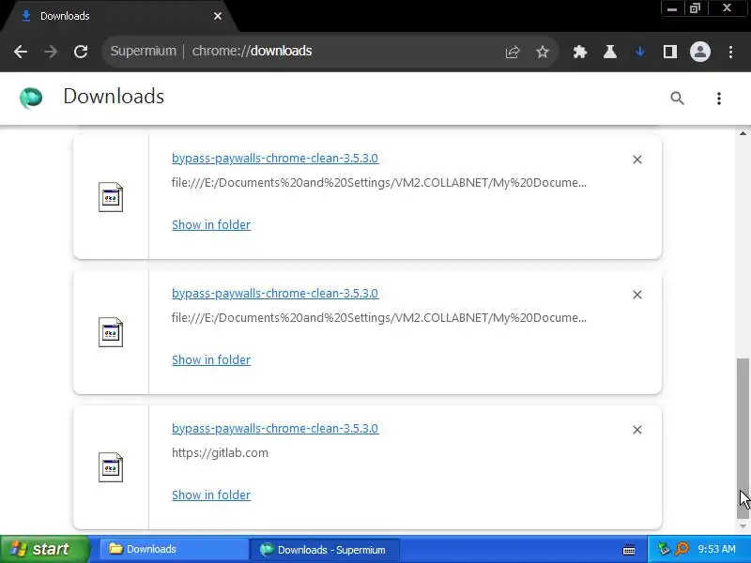Open the blue downloads arrow toolbar icon
This screenshot has width=751, height=563.
pos(640,52)
